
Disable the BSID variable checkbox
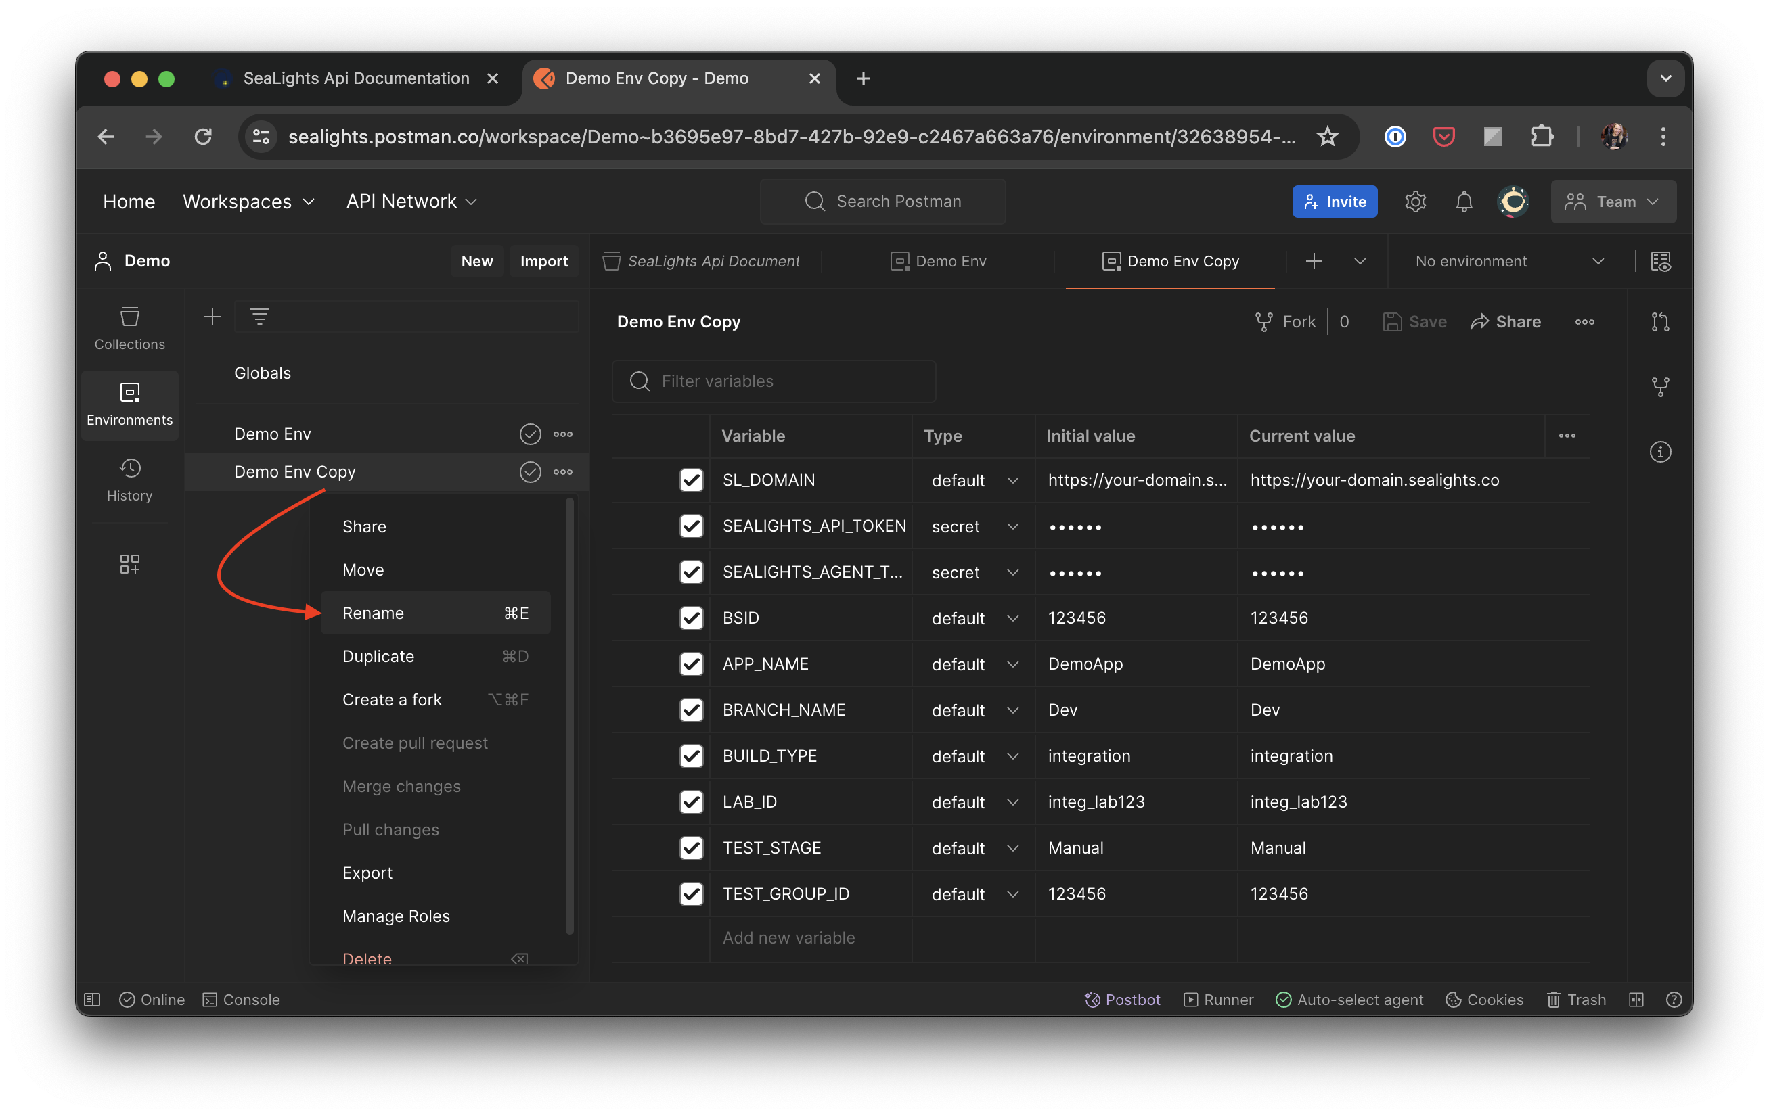tap(690, 618)
